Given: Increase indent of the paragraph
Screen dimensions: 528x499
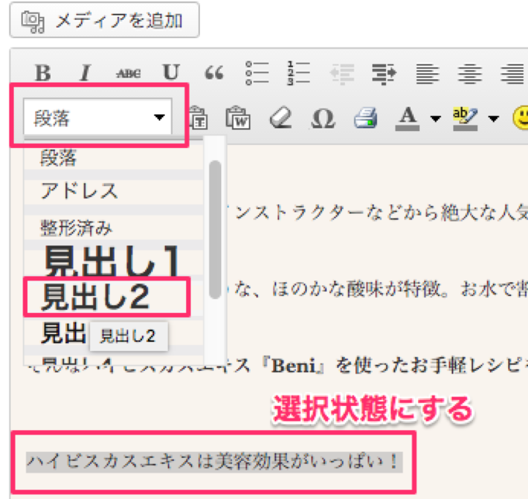Looking at the screenshot, I should (x=383, y=73).
